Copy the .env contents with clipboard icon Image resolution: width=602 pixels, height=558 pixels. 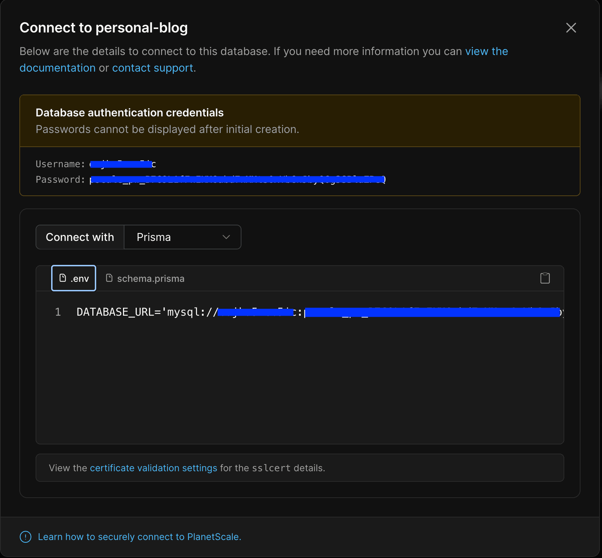point(545,278)
